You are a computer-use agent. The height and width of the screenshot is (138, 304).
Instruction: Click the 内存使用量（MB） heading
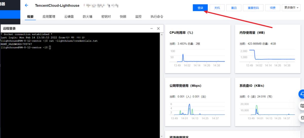pos(252,33)
